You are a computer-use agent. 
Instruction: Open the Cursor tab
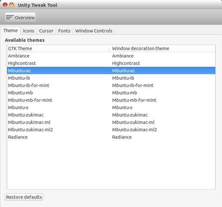(x=46, y=31)
